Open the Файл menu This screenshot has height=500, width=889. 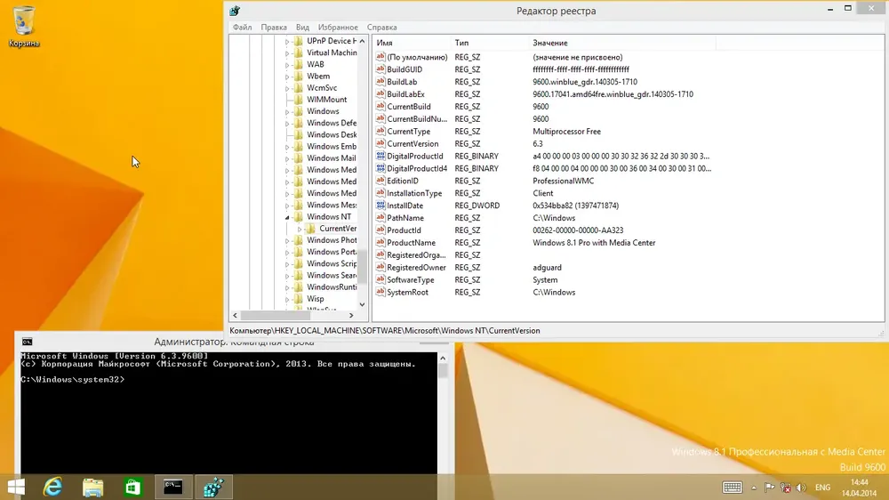coord(242,28)
